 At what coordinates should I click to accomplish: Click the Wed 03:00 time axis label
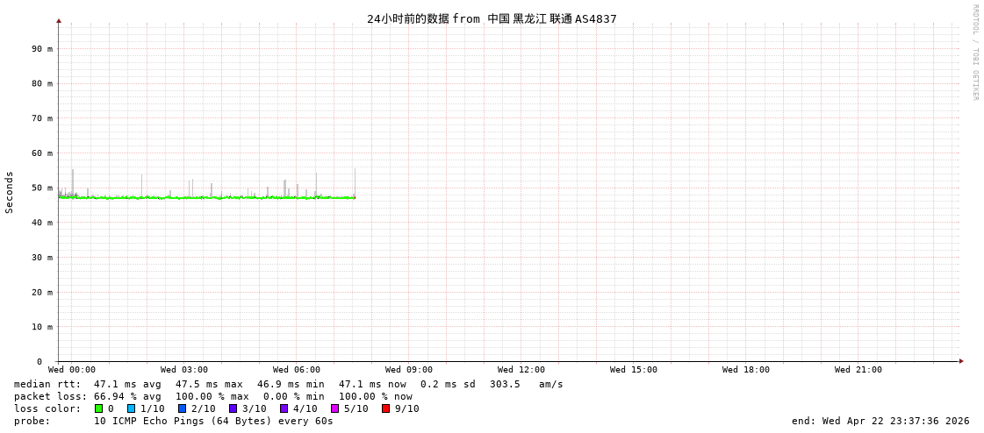(183, 370)
